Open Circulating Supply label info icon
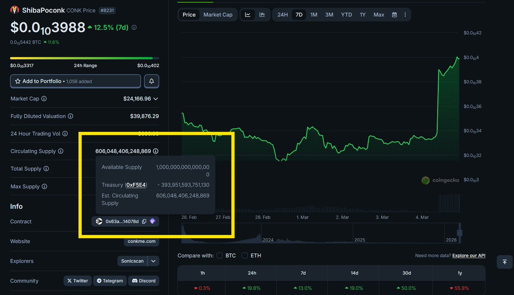 pyautogui.click(x=61, y=151)
